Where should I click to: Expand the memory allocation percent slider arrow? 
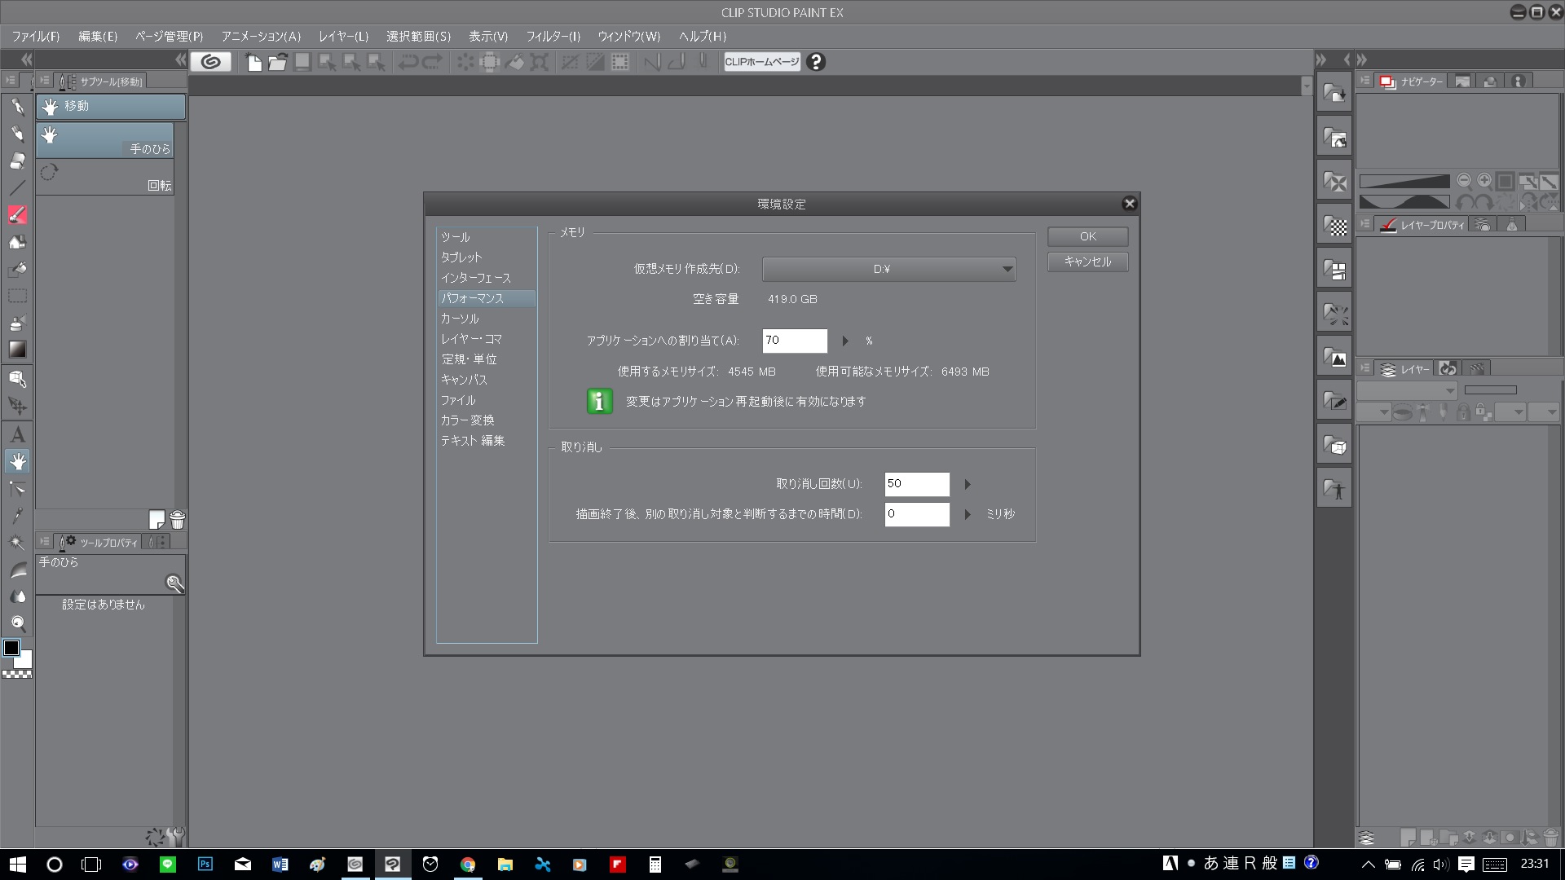[x=845, y=341]
